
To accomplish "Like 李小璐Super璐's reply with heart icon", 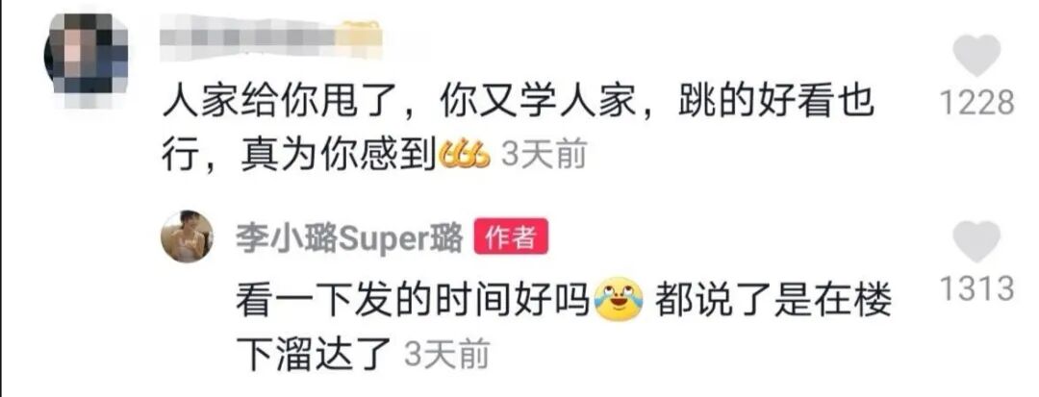I will coord(976,241).
